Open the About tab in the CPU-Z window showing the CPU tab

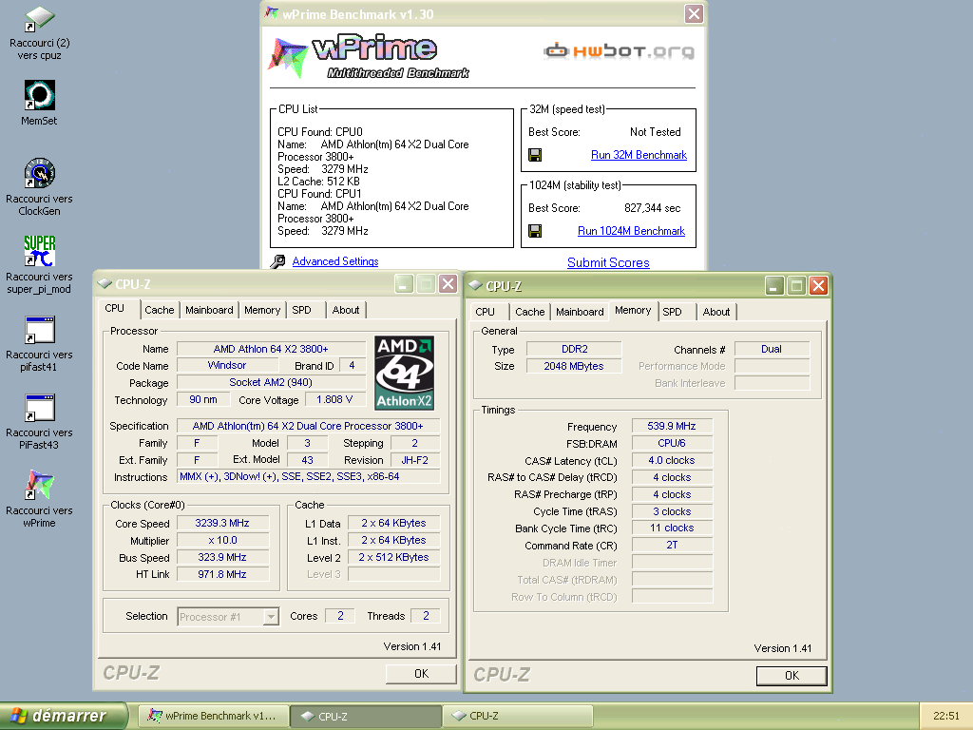346,310
